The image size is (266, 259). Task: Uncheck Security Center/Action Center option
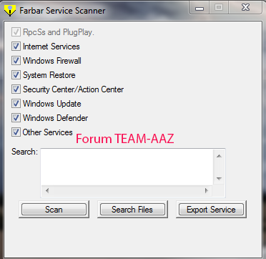16,89
